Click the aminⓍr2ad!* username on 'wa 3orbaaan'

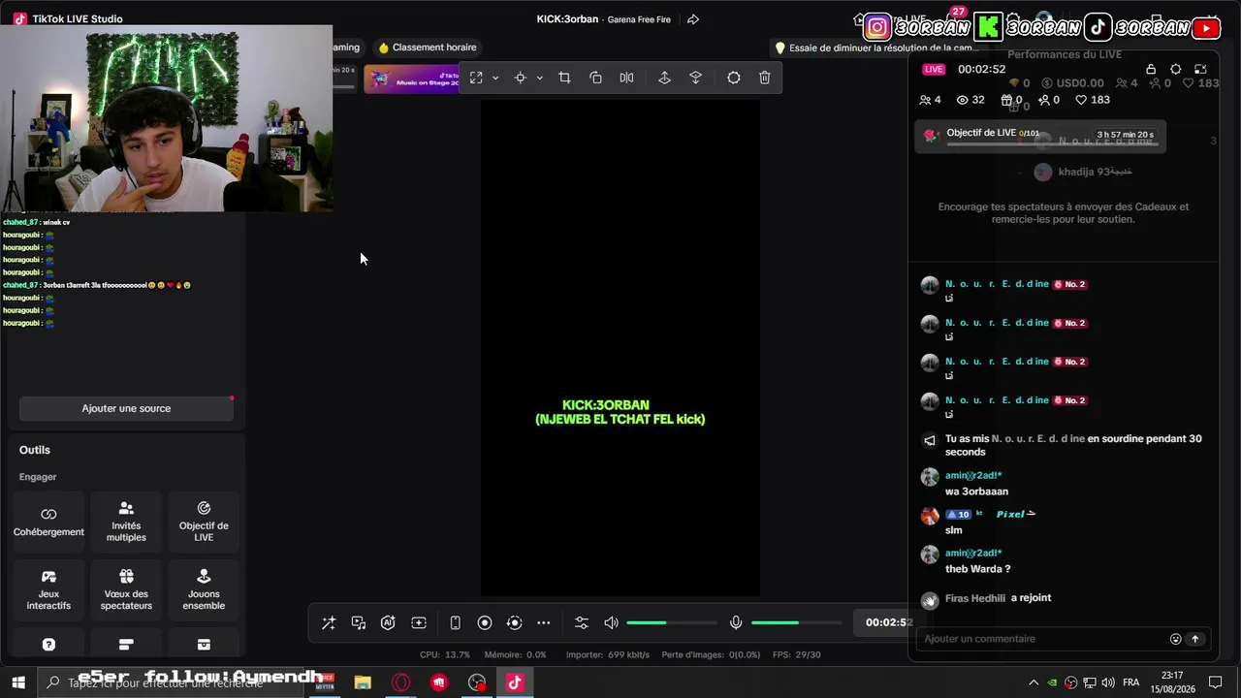pyautogui.click(x=973, y=475)
